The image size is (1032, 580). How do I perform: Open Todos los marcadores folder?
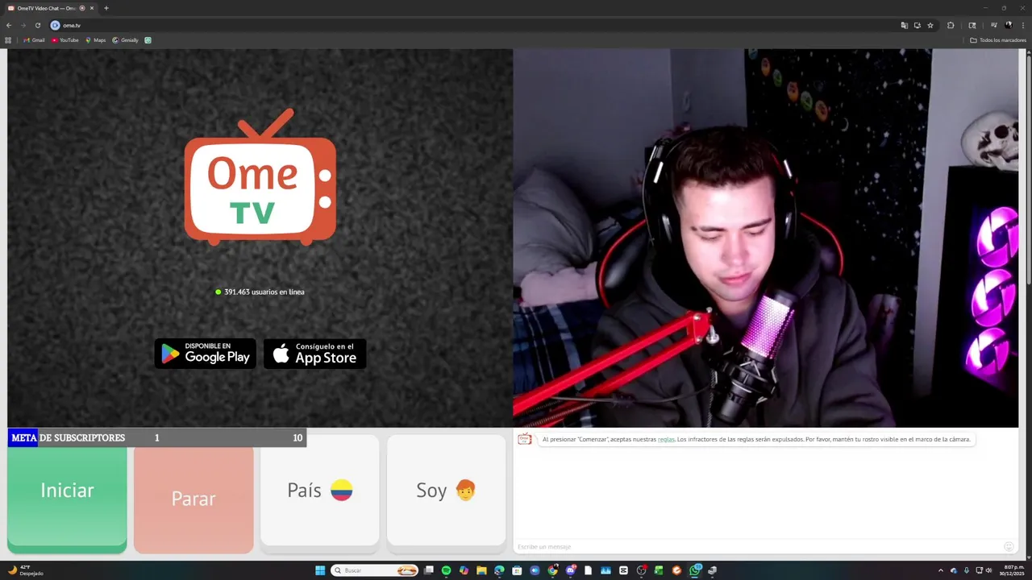(x=998, y=40)
